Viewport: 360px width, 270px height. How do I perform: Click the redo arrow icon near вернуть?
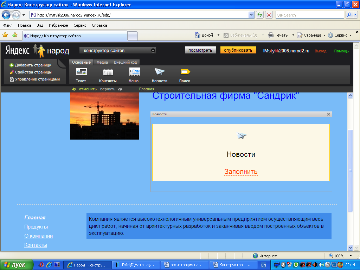pyautogui.click(x=120, y=89)
